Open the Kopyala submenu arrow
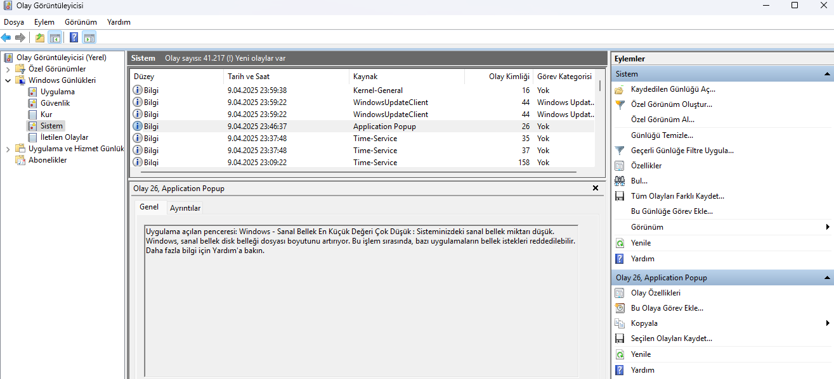 [x=828, y=323]
